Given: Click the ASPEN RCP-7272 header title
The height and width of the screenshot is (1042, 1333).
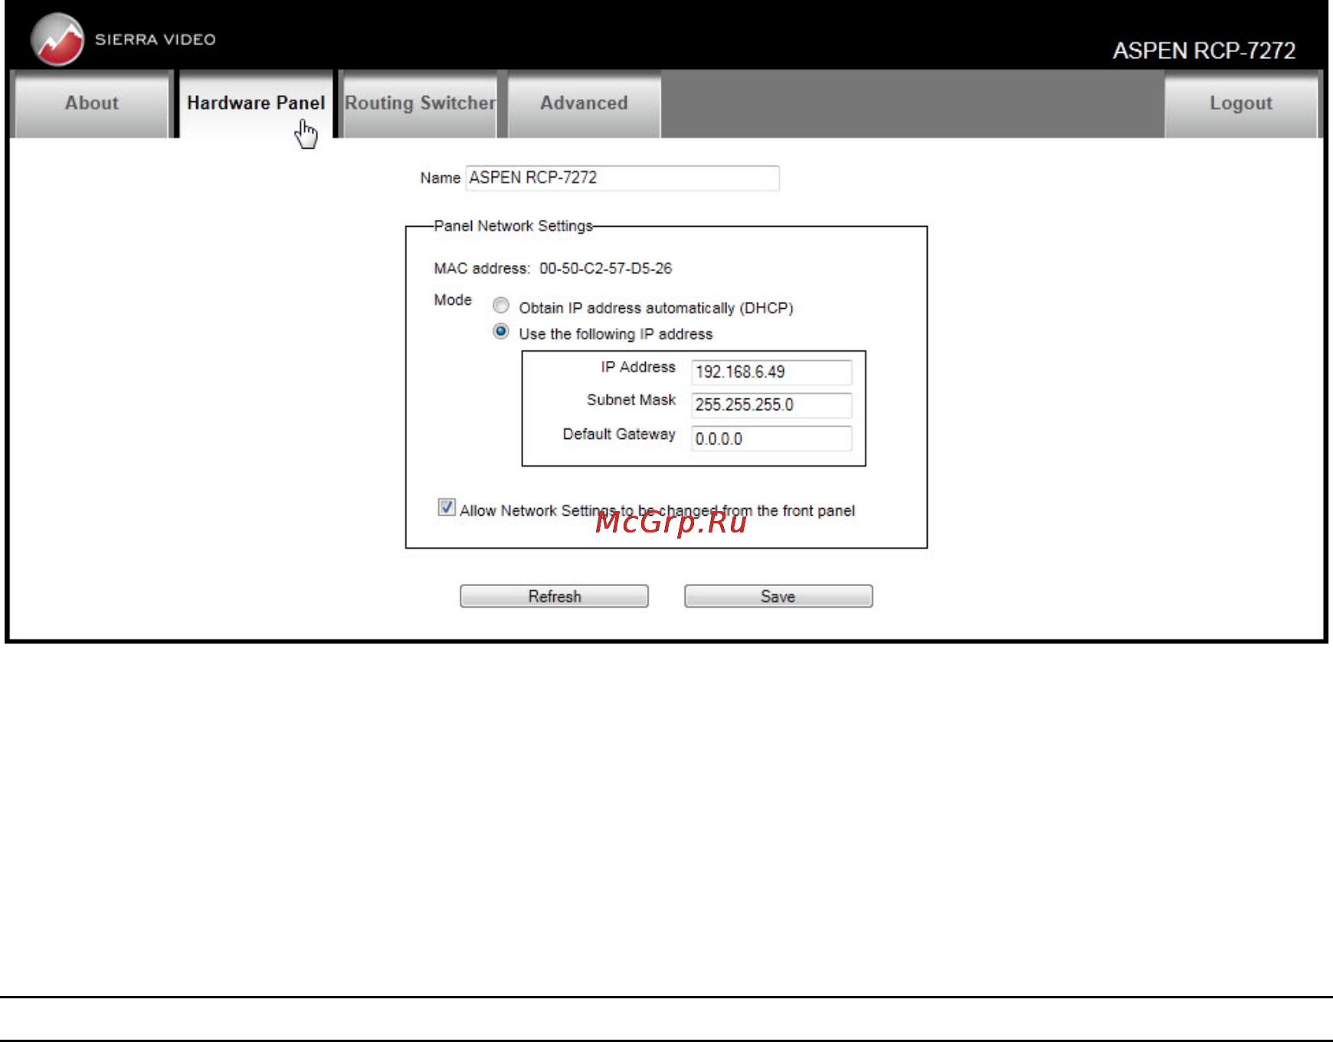Looking at the screenshot, I should click(x=1204, y=51).
